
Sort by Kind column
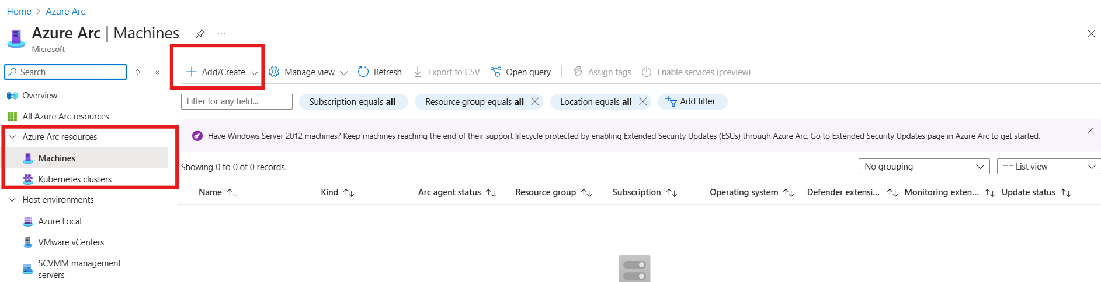pyautogui.click(x=337, y=192)
